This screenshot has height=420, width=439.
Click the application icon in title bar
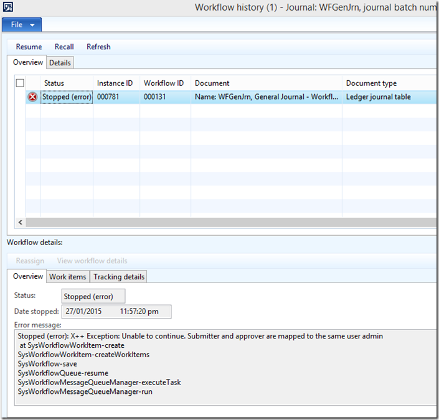point(9,7)
